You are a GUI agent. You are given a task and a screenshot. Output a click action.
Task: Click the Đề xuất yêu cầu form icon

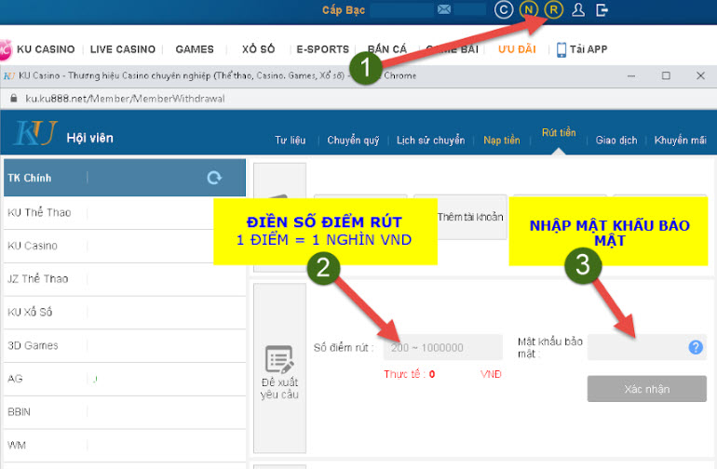click(x=279, y=360)
